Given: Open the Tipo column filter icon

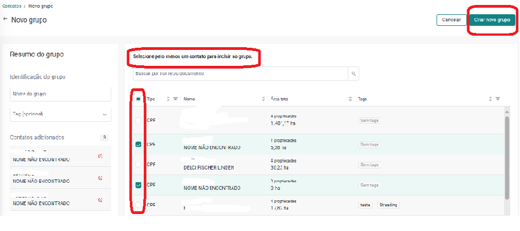Looking at the screenshot, I should [176, 99].
